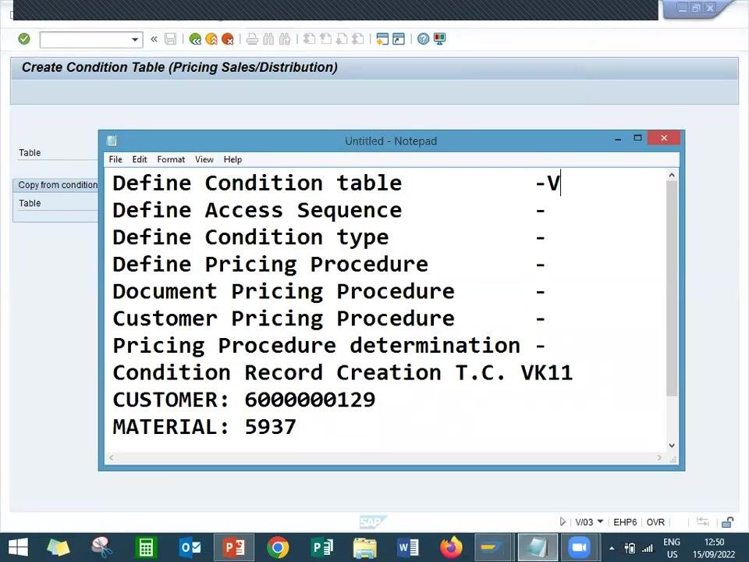The height and width of the screenshot is (562, 749).
Task: Click text 'MATERIAL: 5937'
Action: (x=204, y=427)
